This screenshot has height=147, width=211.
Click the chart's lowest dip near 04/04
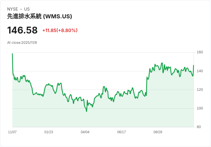point(87,111)
